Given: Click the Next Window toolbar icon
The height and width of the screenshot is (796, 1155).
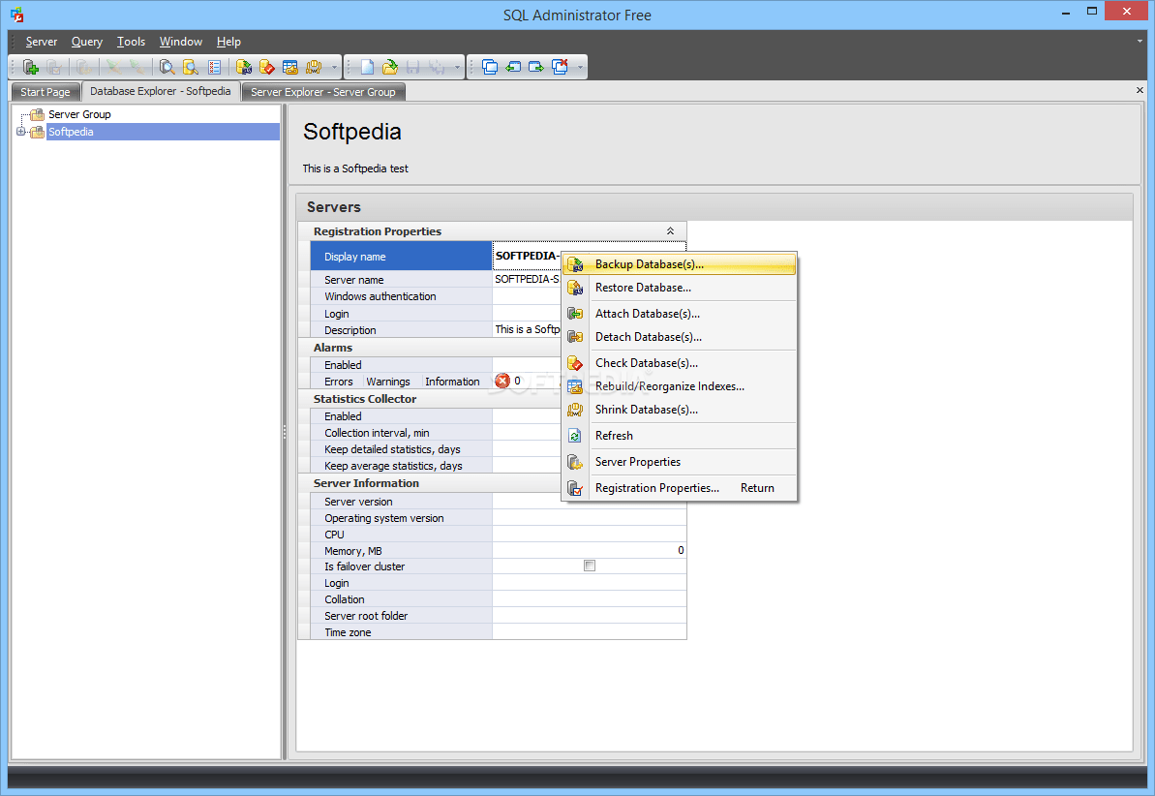Looking at the screenshot, I should (x=536, y=67).
